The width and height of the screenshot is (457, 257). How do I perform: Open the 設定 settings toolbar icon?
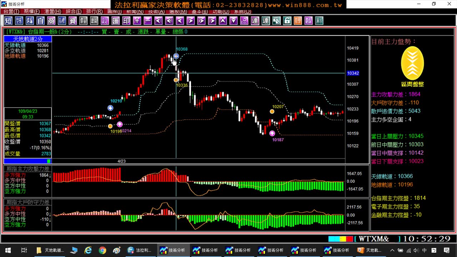tap(105, 21)
